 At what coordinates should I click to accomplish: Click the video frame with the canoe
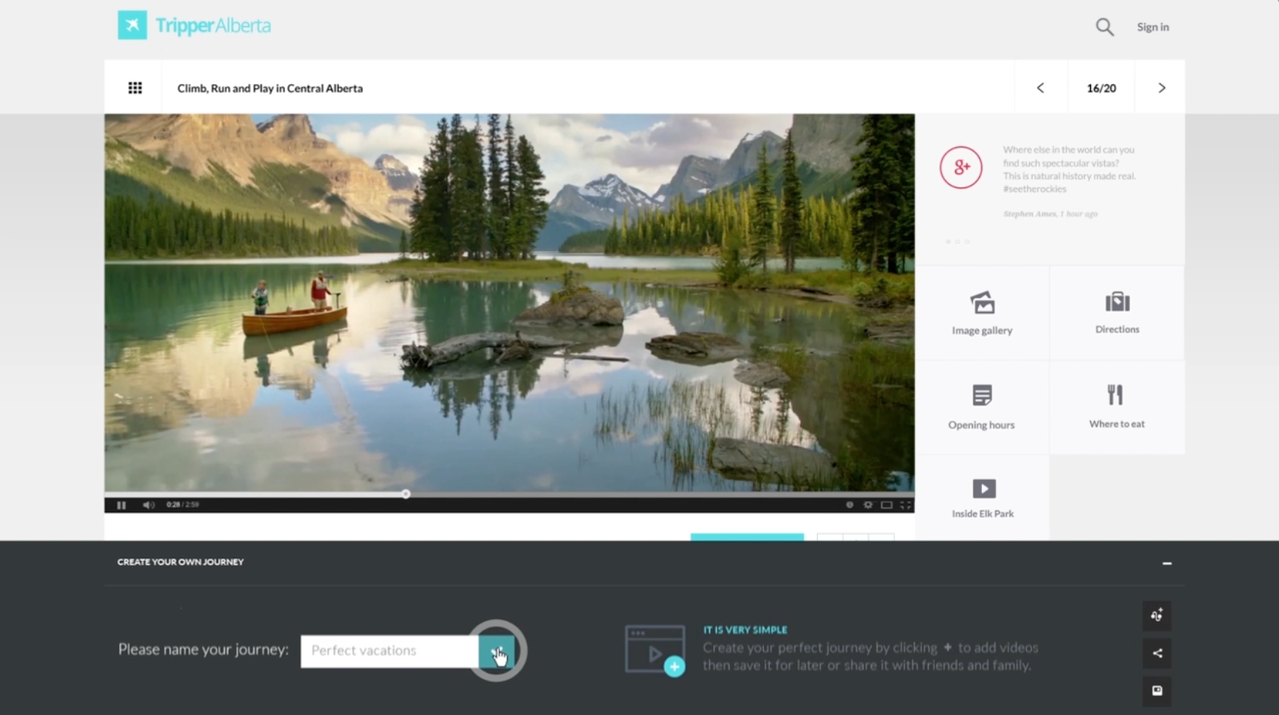point(509,302)
